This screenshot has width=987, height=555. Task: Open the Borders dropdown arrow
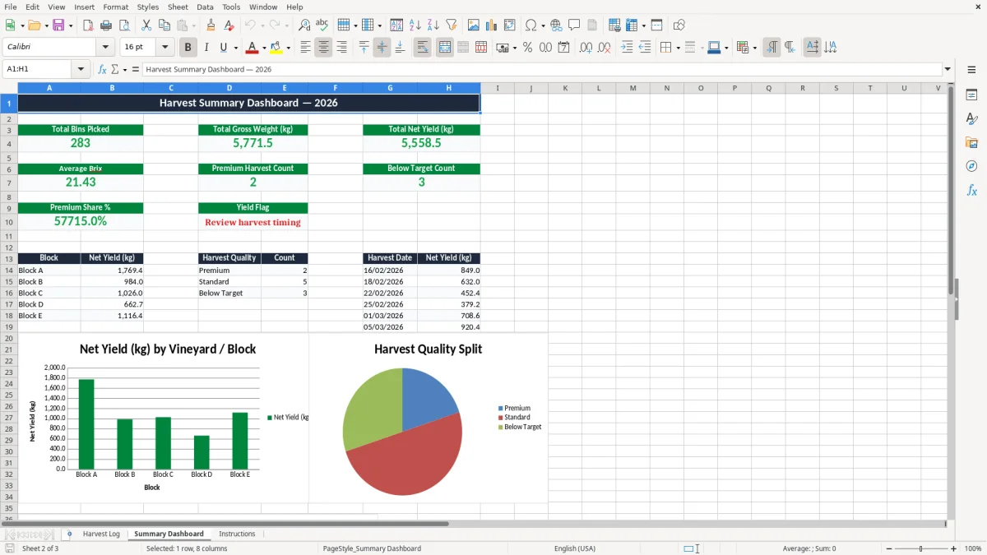click(678, 48)
